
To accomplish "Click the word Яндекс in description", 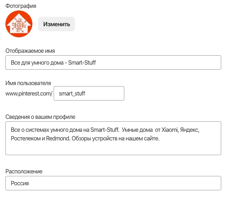I will click(x=189, y=130).
